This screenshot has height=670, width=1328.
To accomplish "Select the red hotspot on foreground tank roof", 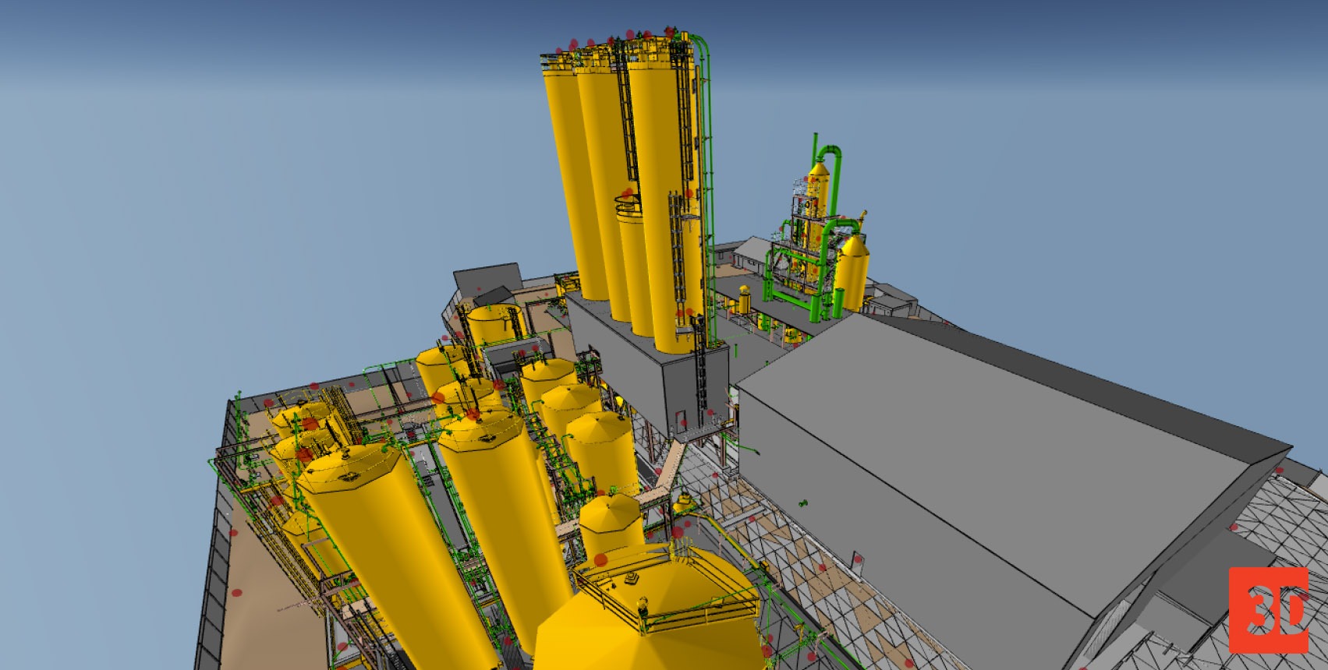I will (600, 559).
